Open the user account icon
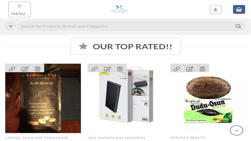 (216, 10)
